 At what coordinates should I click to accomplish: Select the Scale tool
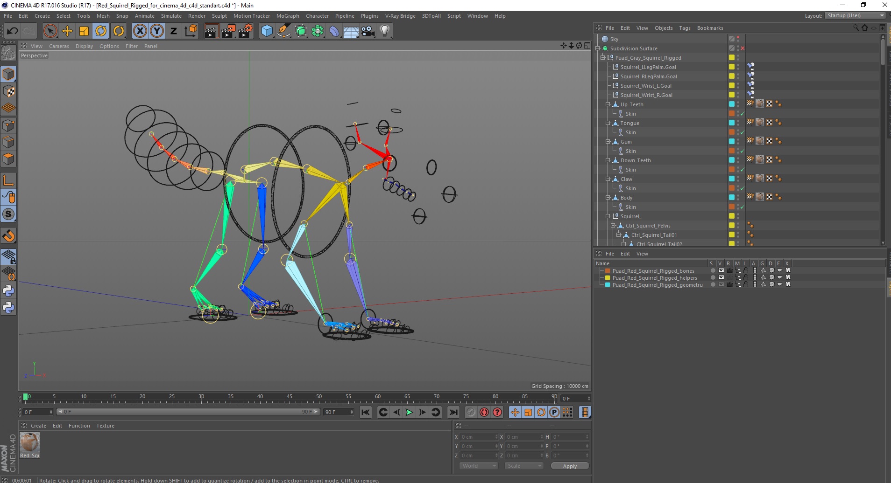(x=84, y=31)
